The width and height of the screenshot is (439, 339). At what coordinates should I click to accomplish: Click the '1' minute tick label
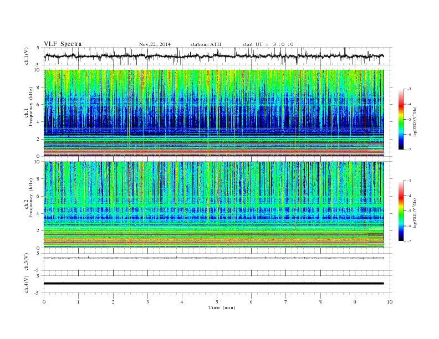click(x=78, y=302)
